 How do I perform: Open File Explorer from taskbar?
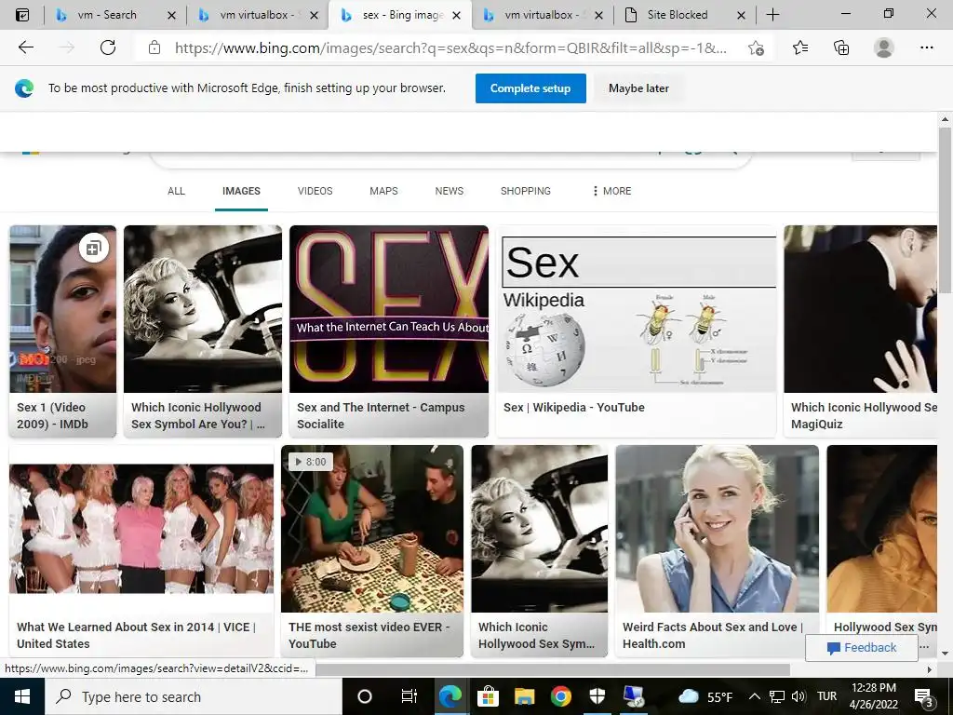524,696
